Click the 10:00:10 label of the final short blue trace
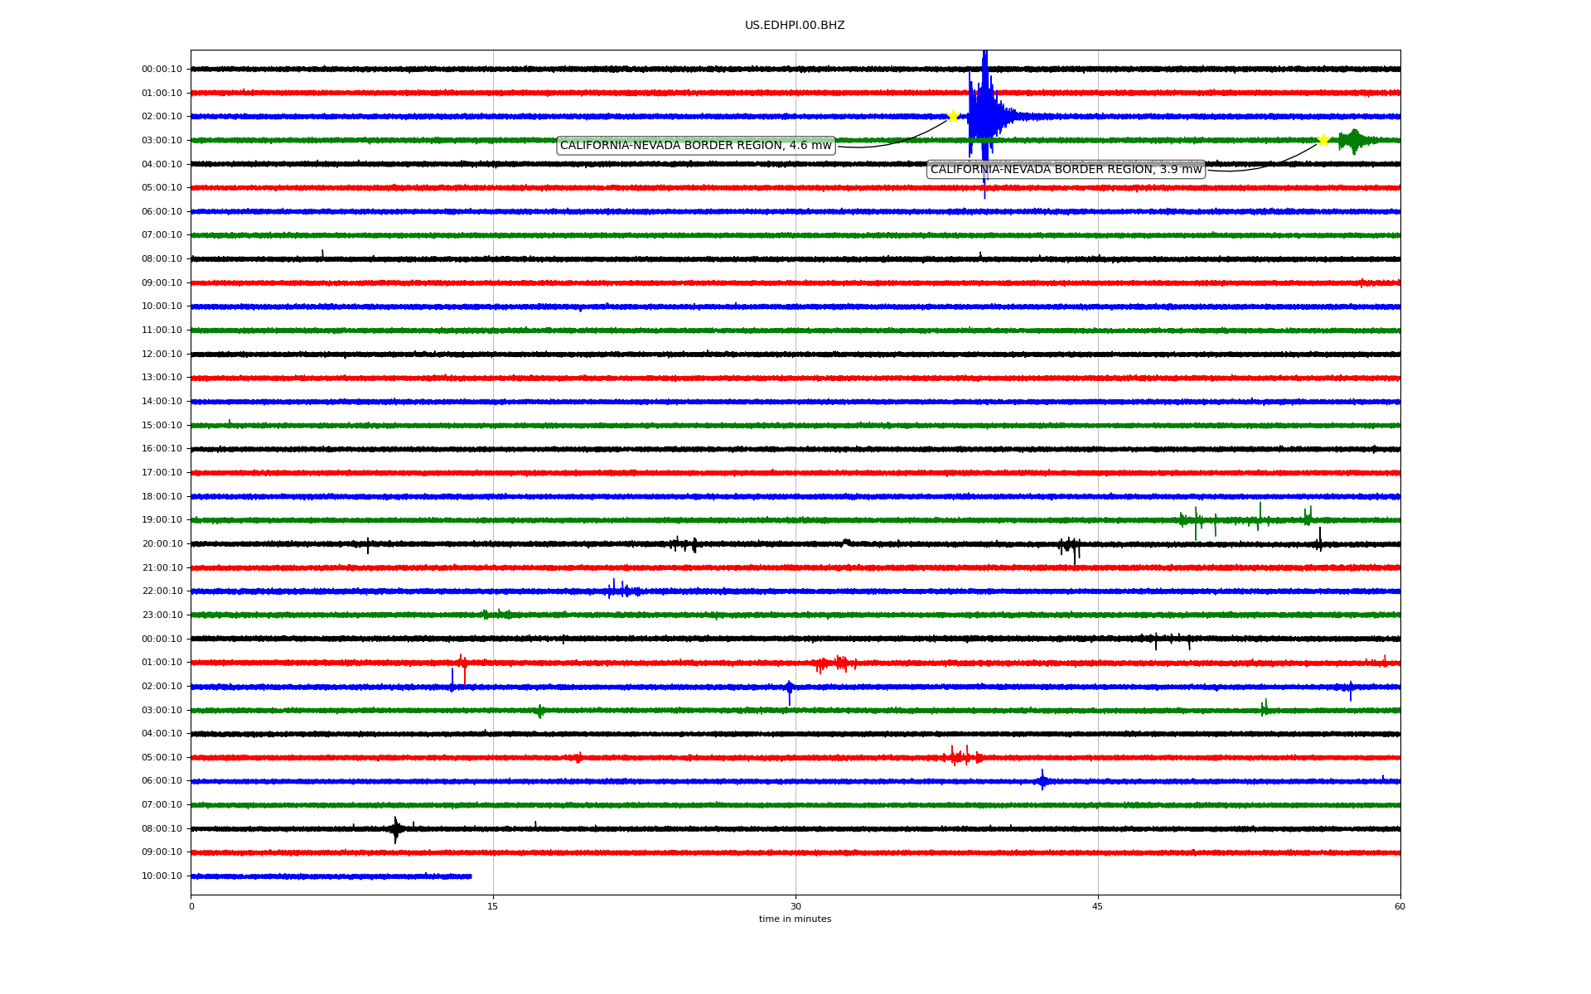 point(162,876)
